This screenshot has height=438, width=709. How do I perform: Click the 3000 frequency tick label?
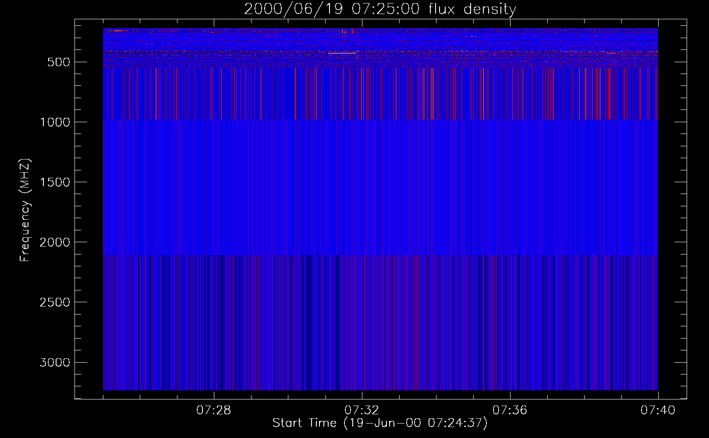pyautogui.click(x=55, y=362)
